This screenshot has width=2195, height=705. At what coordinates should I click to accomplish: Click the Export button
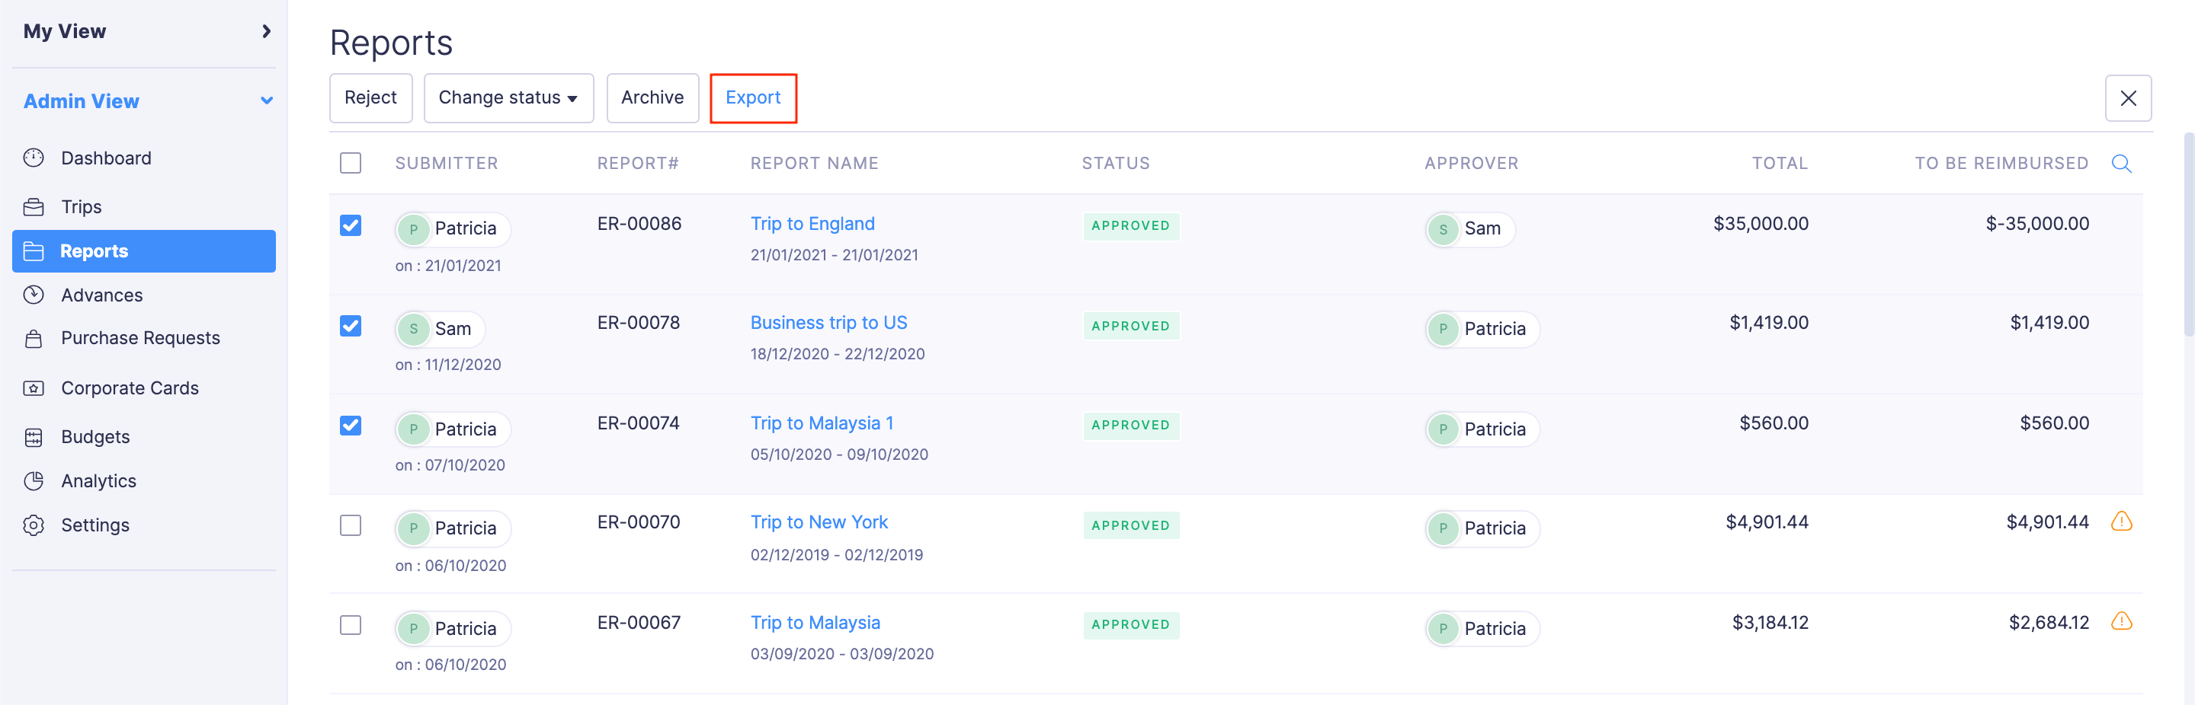point(753,97)
